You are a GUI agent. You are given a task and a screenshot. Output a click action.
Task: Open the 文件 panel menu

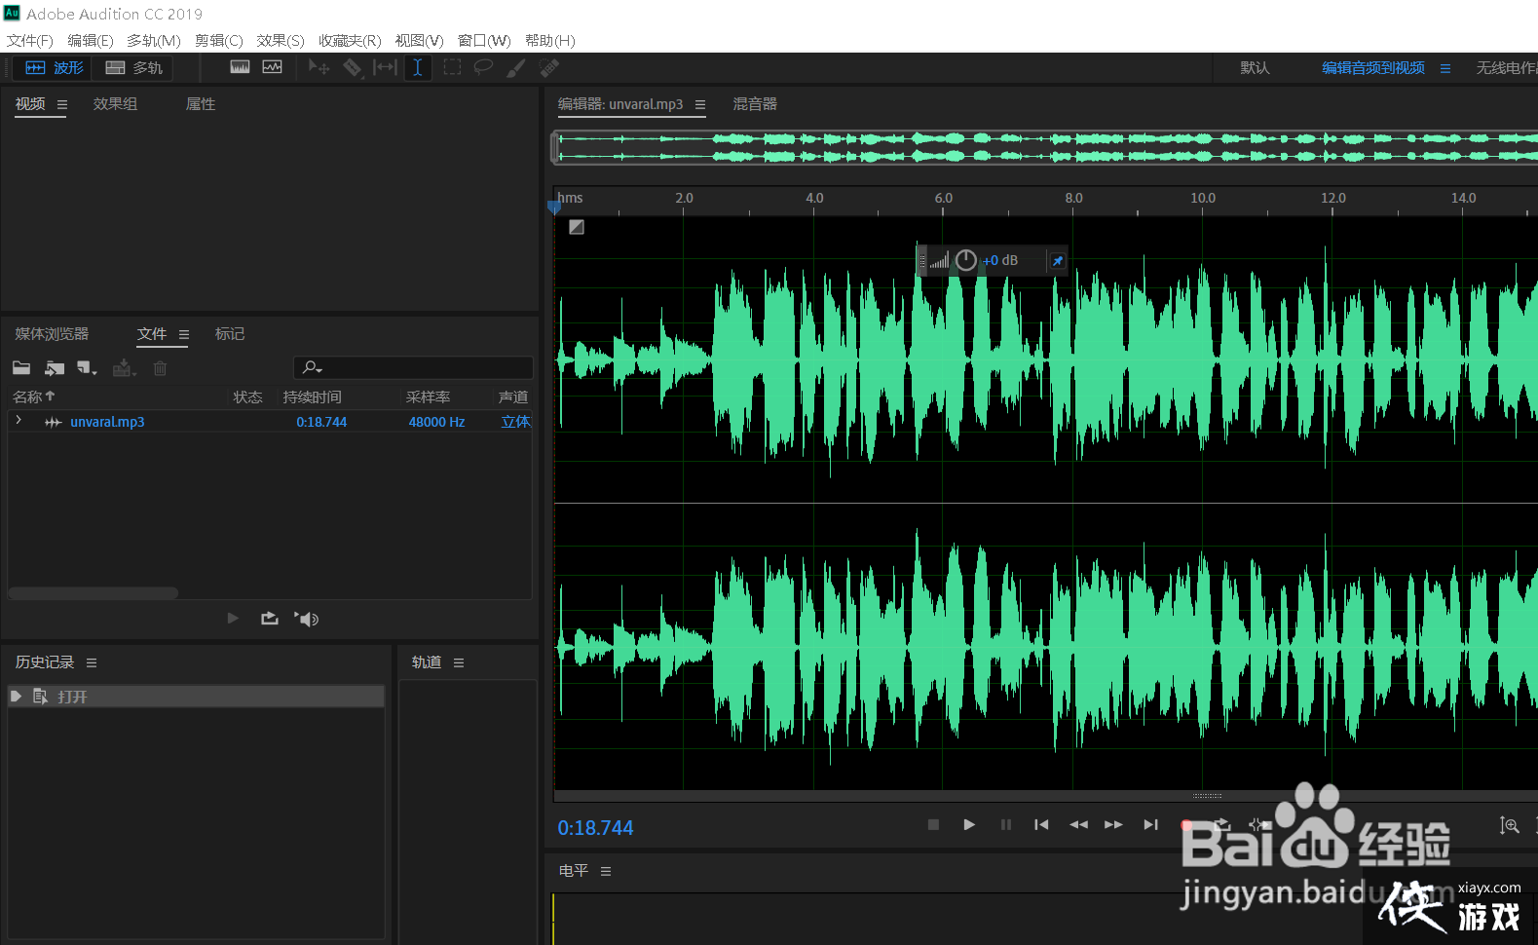(x=184, y=334)
